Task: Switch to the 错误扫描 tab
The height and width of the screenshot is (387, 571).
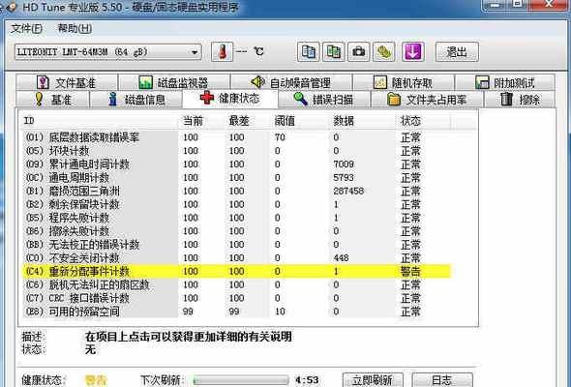Action: pos(324,100)
